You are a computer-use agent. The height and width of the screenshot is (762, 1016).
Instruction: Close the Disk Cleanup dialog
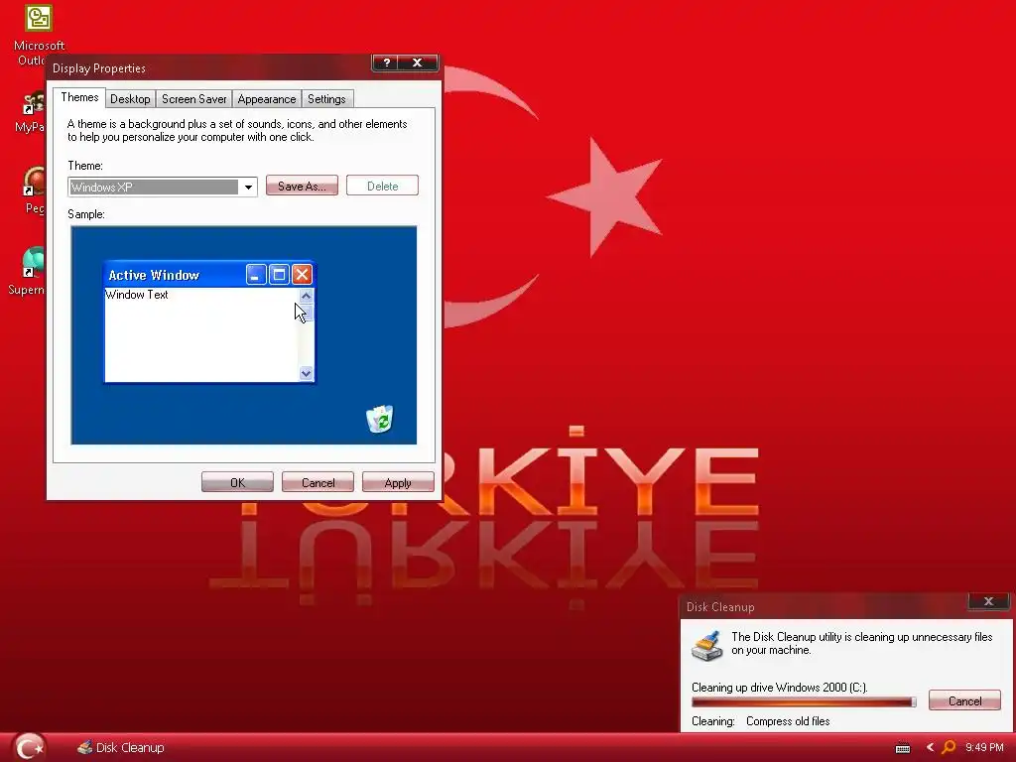(x=989, y=601)
